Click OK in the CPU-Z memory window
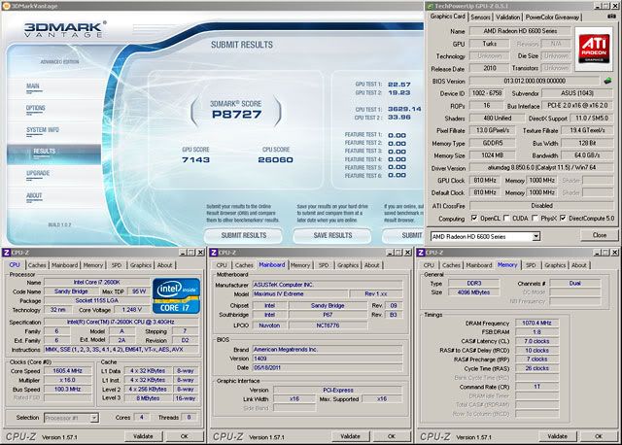 (599, 436)
